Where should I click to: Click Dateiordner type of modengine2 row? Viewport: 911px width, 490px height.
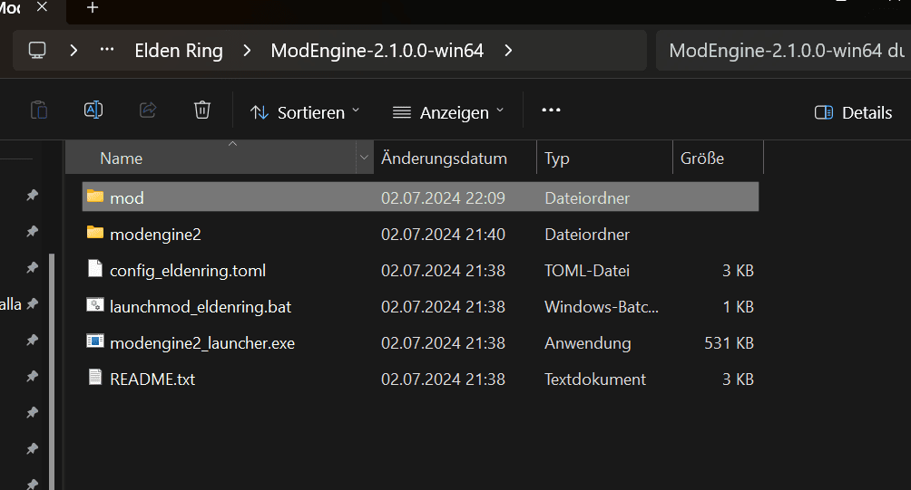587,235
